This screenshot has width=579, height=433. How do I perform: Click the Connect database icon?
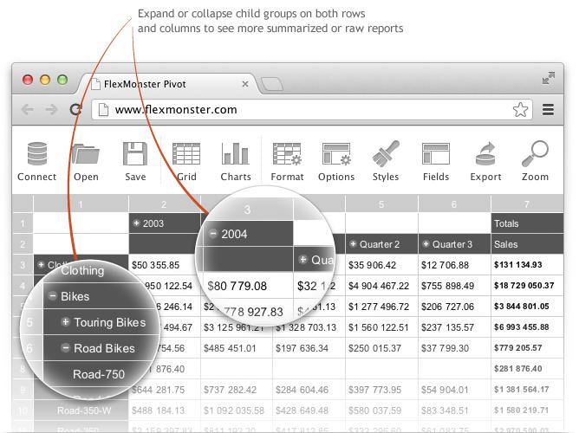pos(37,154)
